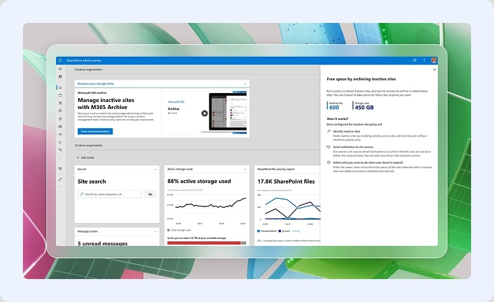
Task: Click the 'Site search' heading
Action: pos(92,182)
